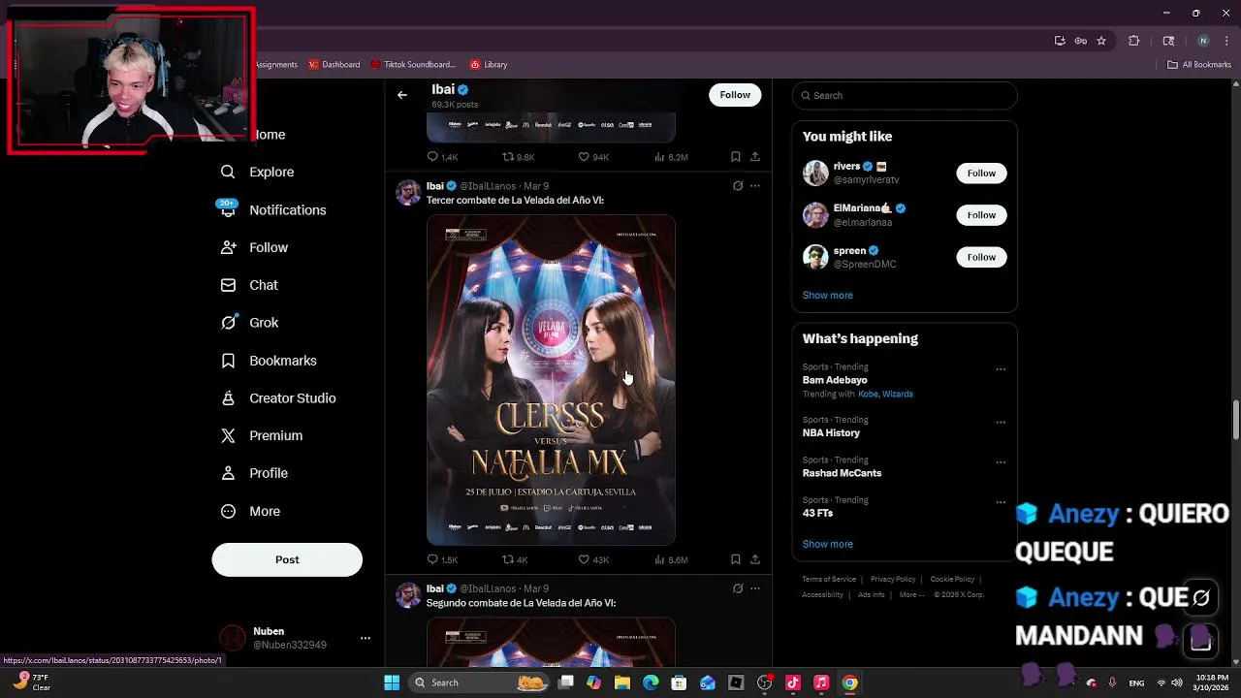Open Chrome extensions puzzle icon
Image resolution: width=1241 pixels, height=698 pixels.
click(x=1133, y=41)
